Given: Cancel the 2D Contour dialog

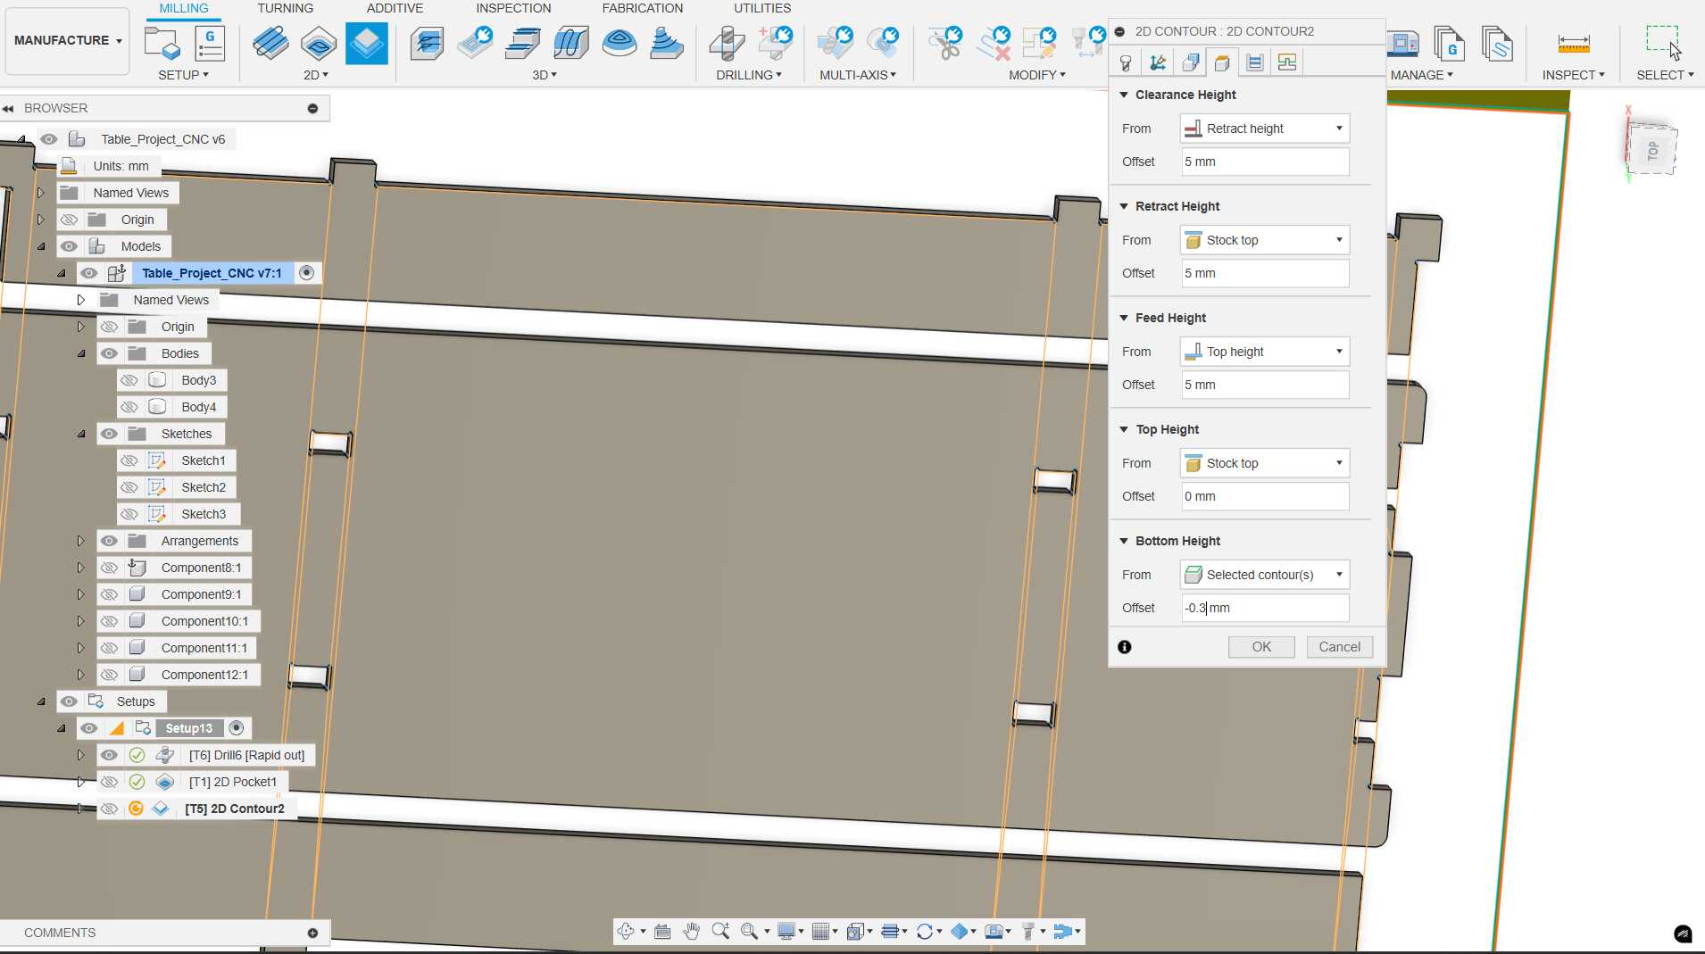Looking at the screenshot, I should coord(1339,647).
